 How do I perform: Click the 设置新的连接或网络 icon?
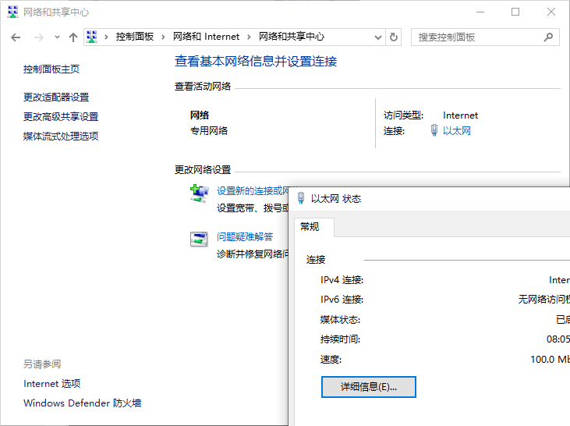point(199,193)
